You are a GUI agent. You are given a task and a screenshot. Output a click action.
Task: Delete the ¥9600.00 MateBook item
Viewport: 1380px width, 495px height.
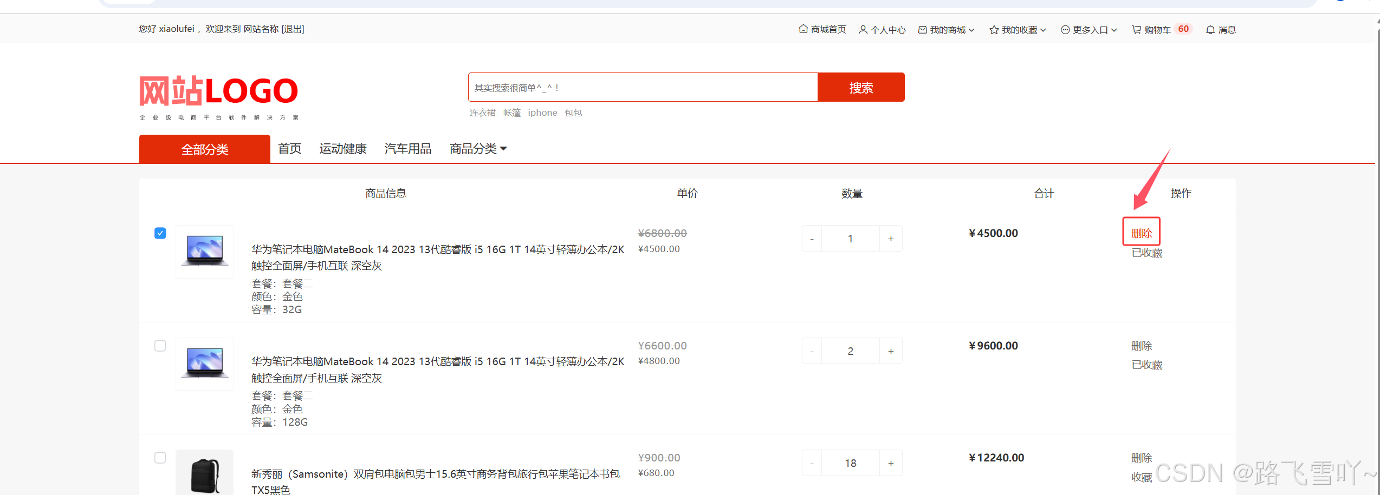1142,346
